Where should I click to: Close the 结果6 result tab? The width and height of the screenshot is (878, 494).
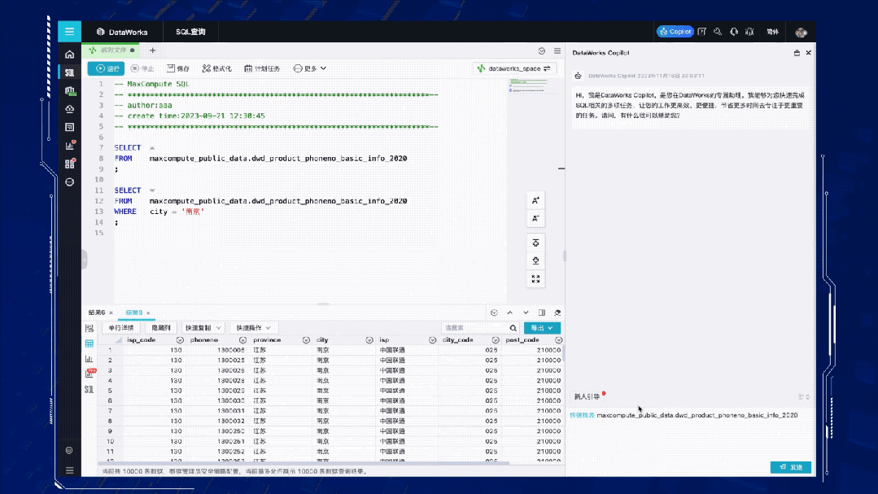click(x=111, y=313)
